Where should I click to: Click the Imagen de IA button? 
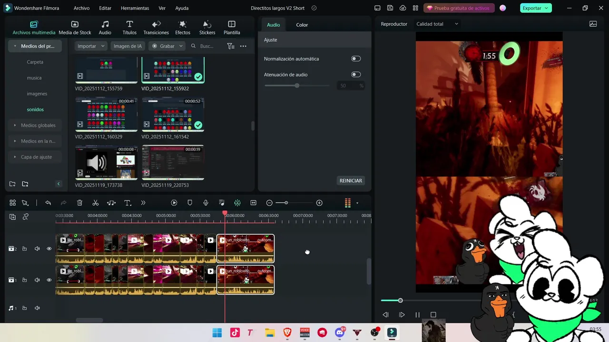(x=128, y=46)
